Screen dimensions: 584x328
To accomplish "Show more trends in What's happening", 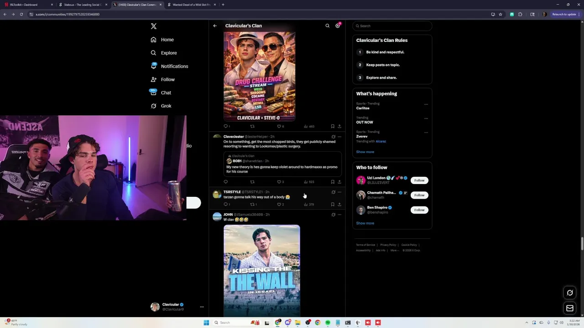I will click(365, 152).
